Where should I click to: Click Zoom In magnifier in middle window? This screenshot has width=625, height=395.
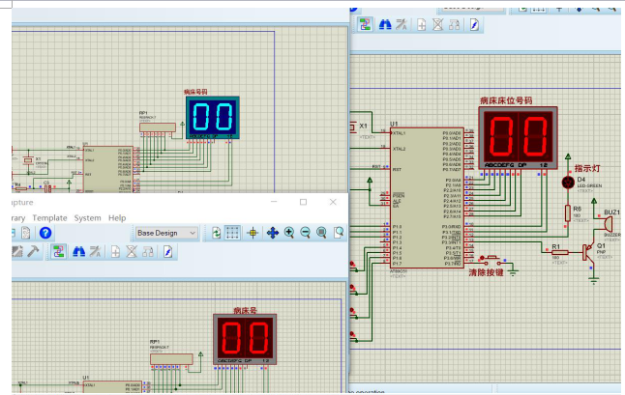[x=289, y=233]
